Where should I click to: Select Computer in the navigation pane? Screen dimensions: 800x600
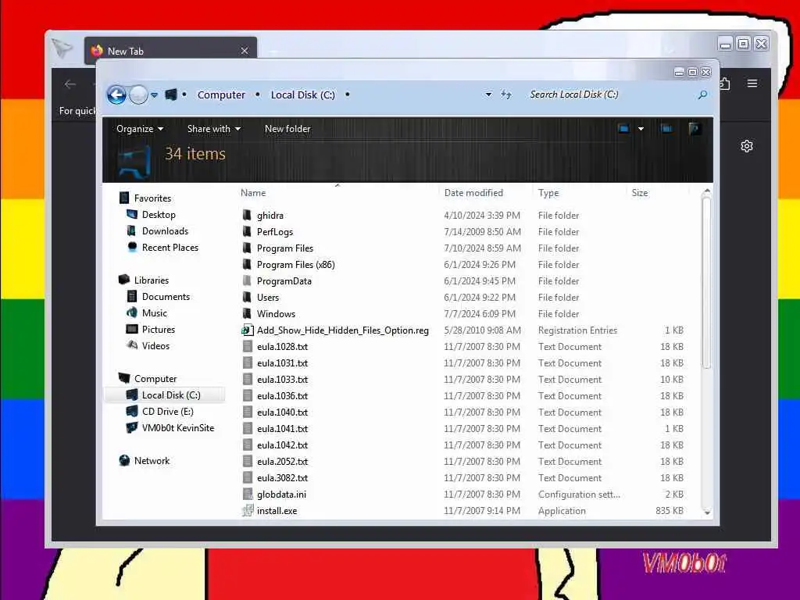155,379
